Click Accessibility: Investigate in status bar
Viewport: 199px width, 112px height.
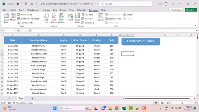23,103
